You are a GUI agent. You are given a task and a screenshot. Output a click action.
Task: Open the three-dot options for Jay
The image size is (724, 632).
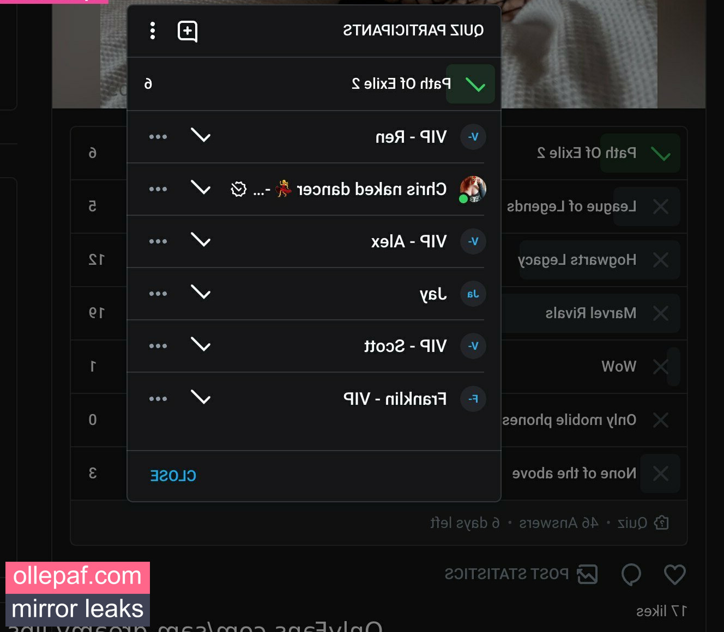click(x=158, y=294)
